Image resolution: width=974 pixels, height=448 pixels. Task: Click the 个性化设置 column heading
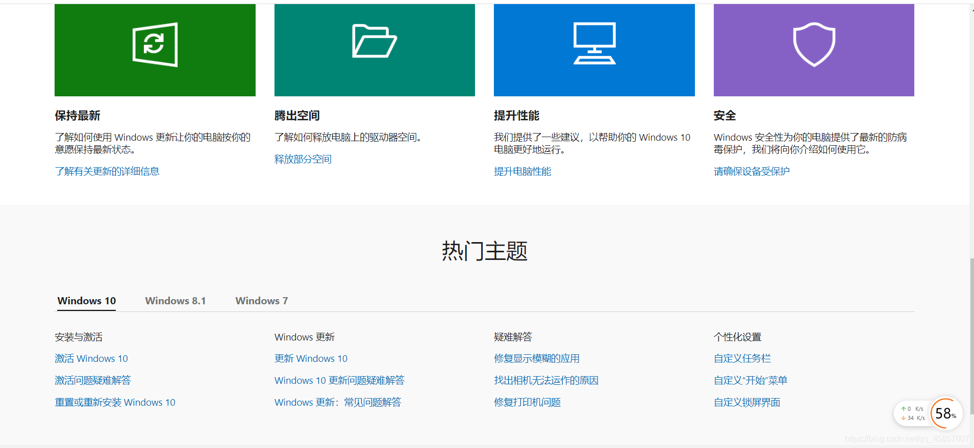click(x=737, y=337)
